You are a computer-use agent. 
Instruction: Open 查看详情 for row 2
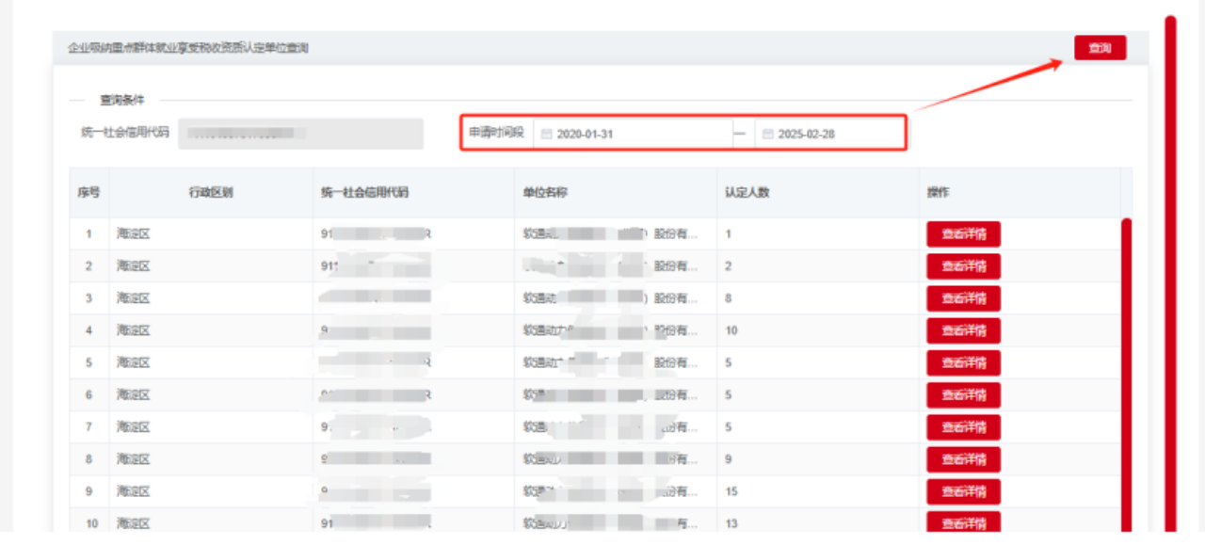[963, 266]
